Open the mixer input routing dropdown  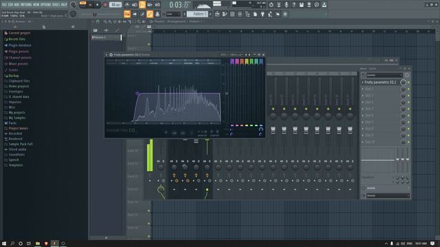(x=384, y=75)
